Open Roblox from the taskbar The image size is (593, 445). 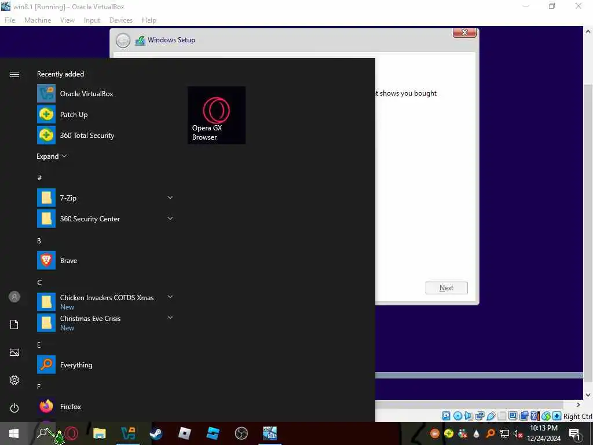(185, 433)
